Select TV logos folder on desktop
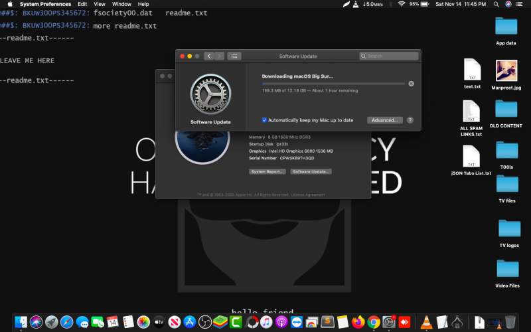Image resolution: width=531 pixels, height=332 pixels. tap(509, 233)
